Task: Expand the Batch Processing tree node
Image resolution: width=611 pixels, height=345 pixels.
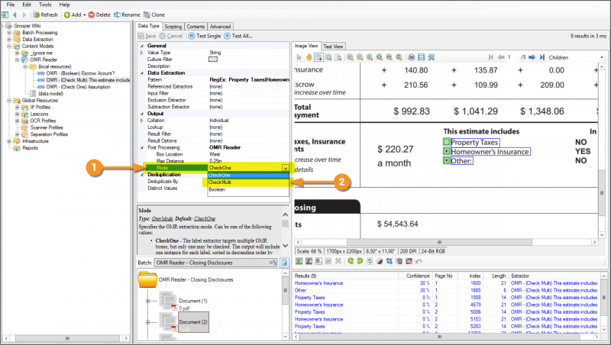Action: coord(8,33)
